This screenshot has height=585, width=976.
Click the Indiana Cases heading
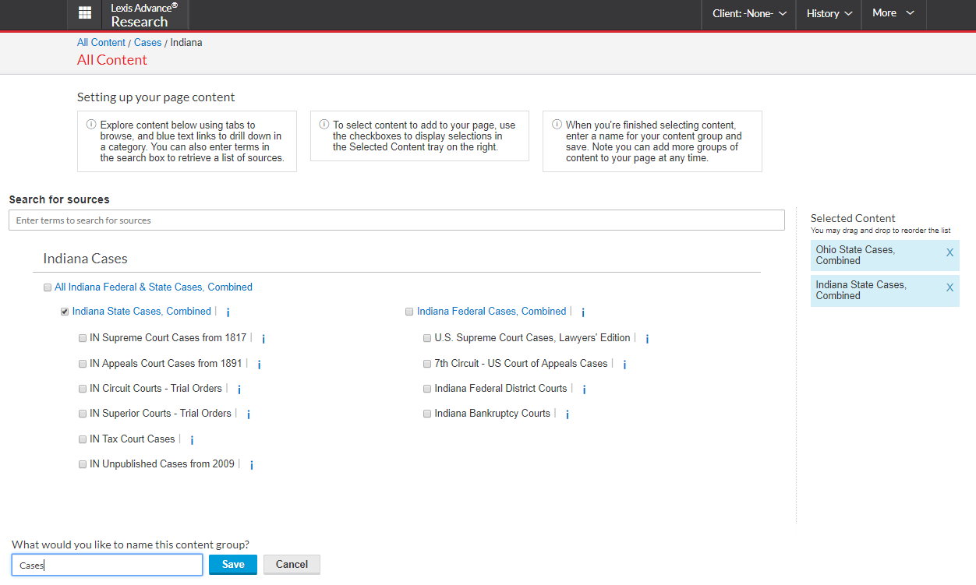click(85, 259)
